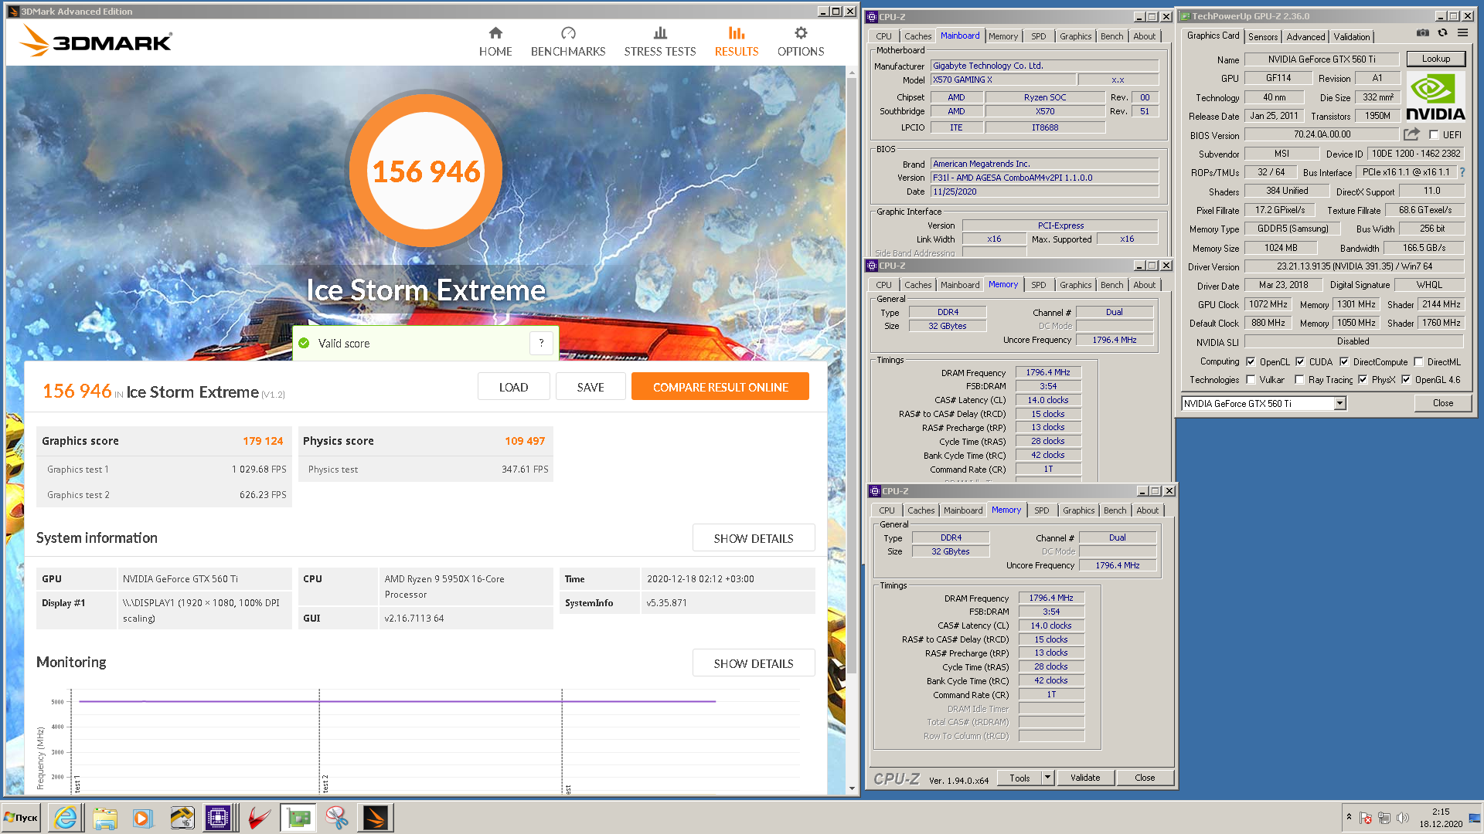Switch to 3DMark taskbar icon
1484x834 pixels.
[x=375, y=818]
